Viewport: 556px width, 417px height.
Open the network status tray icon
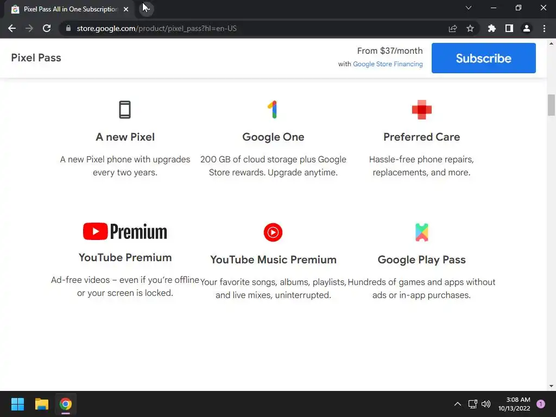(472, 404)
